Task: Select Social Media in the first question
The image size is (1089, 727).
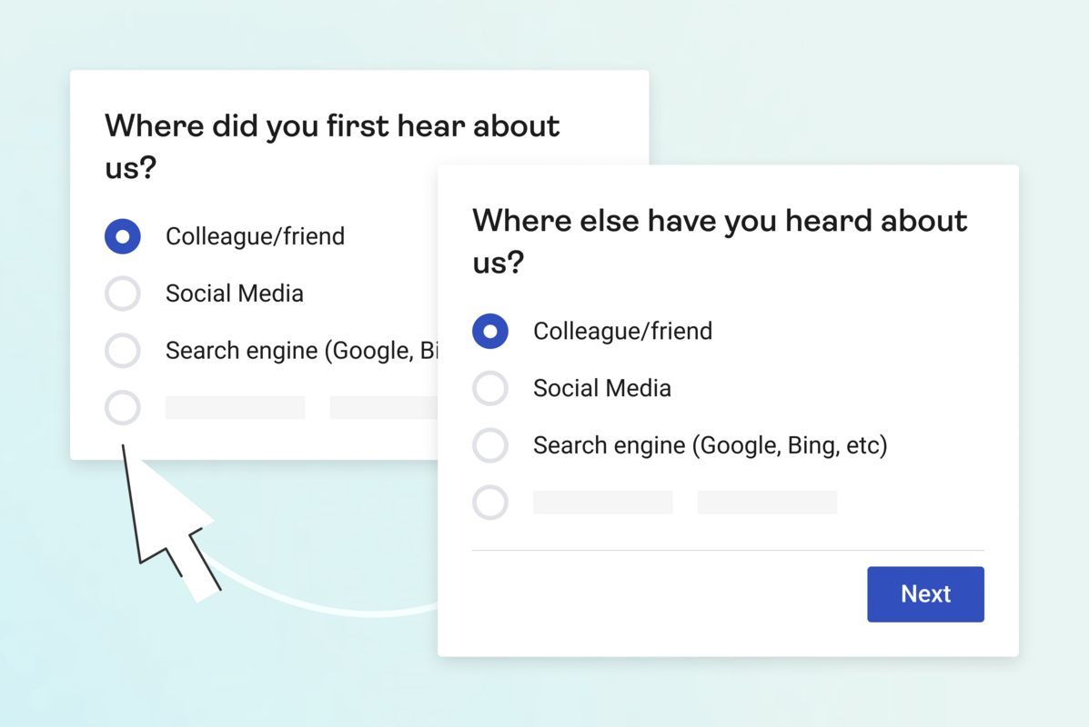Action: tap(123, 294)
